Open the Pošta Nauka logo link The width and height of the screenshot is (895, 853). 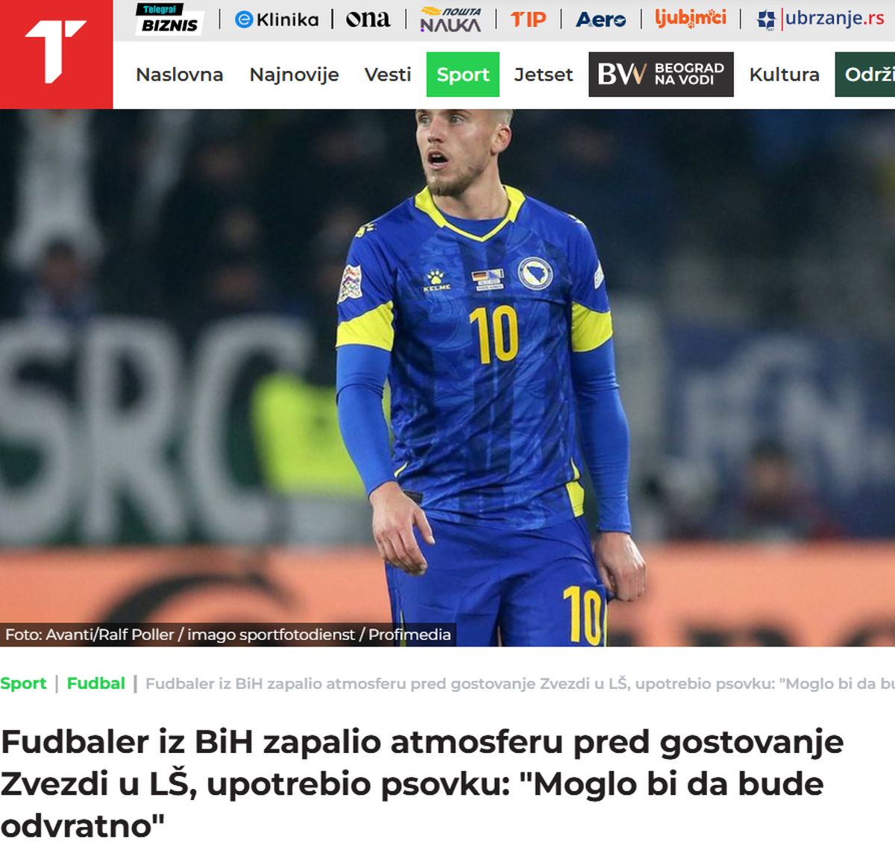click(451, 19)
